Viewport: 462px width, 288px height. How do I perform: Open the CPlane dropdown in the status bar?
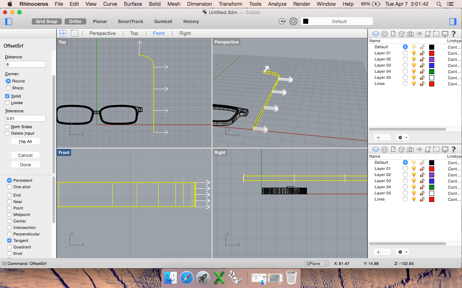[x=317, y=264]
